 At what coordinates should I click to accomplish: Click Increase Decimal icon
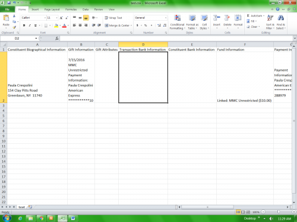tap(159, 25)
